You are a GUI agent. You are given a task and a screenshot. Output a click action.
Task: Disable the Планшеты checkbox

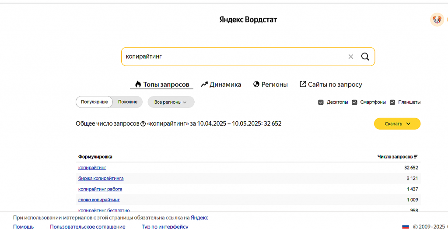click(x=392, y=102)
